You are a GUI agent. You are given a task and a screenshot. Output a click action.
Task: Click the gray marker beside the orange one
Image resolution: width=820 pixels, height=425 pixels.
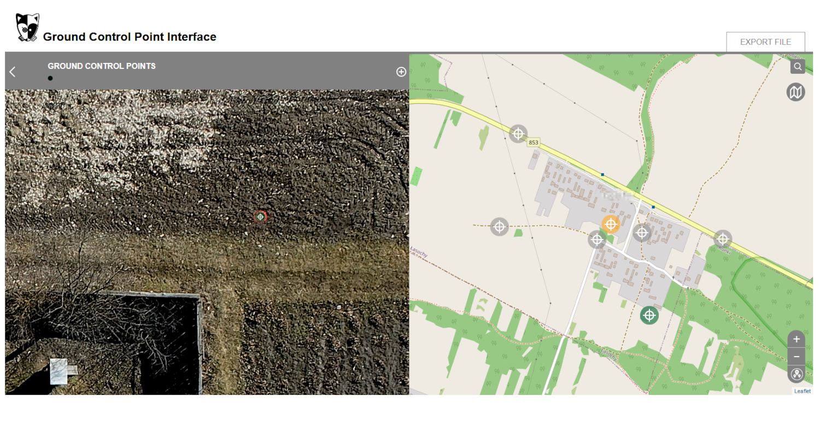(597, 239)
